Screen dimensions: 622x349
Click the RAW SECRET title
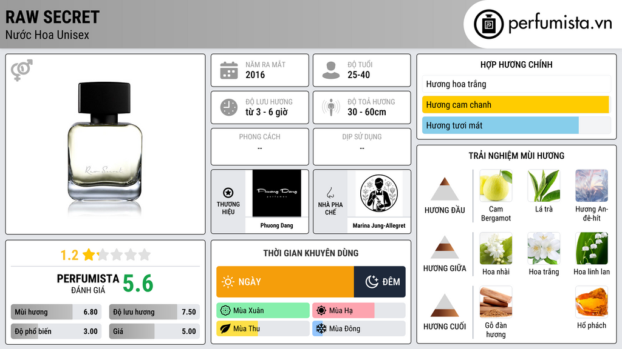52,17
